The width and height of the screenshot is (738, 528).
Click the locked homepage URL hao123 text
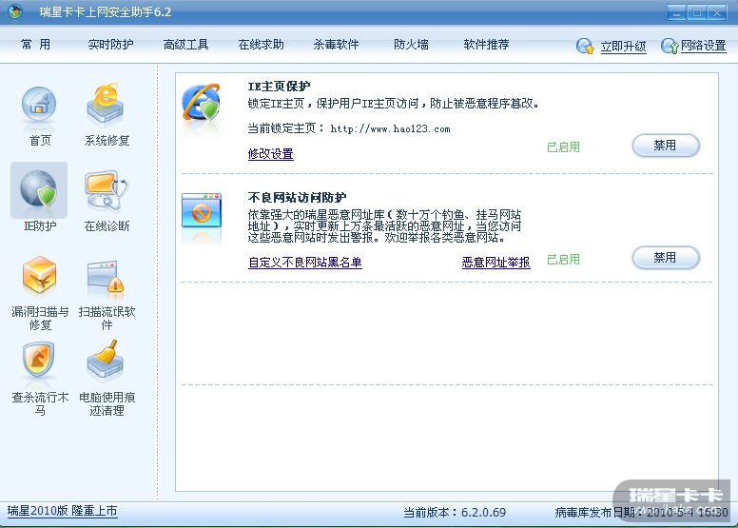390,129
